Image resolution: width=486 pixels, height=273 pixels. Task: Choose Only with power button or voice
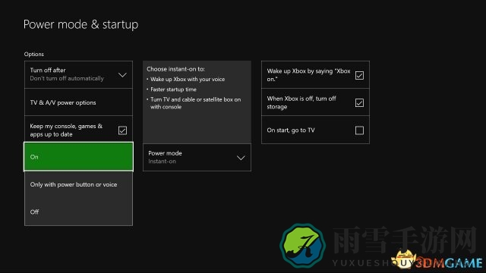78,184
